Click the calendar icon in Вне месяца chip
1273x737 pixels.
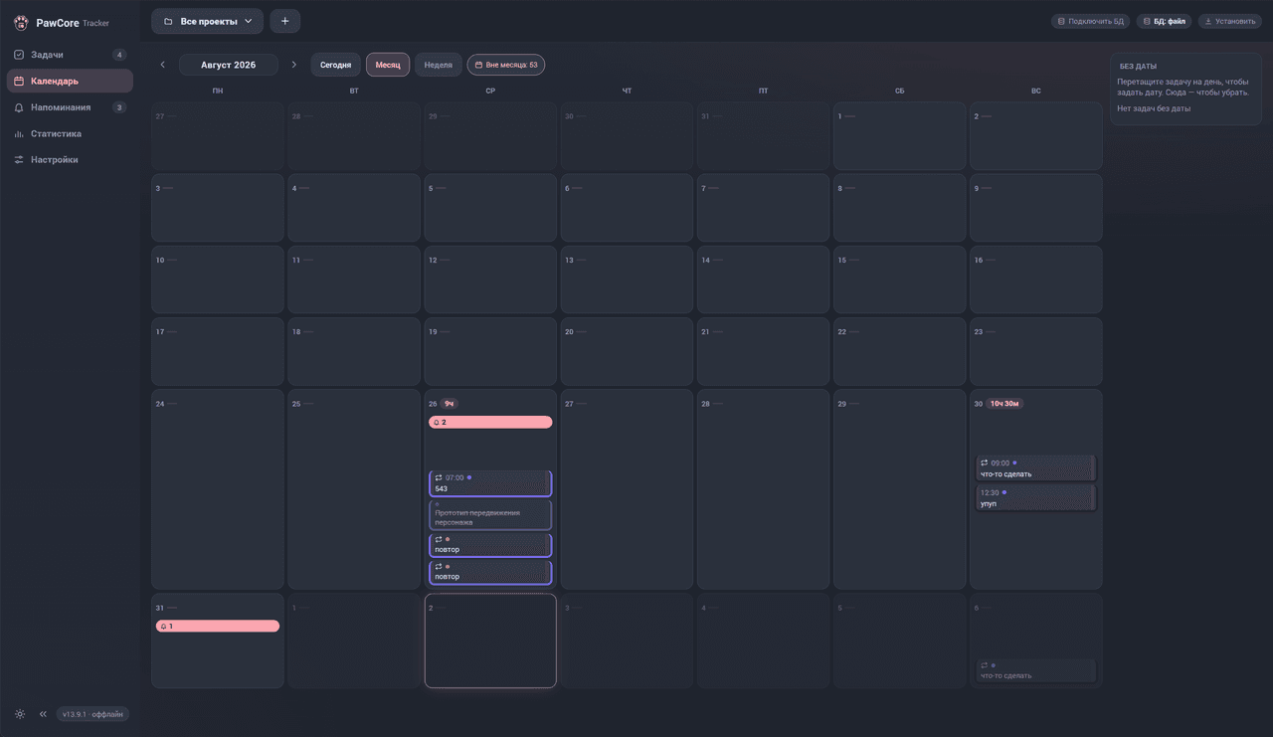[x=478, y=66]
